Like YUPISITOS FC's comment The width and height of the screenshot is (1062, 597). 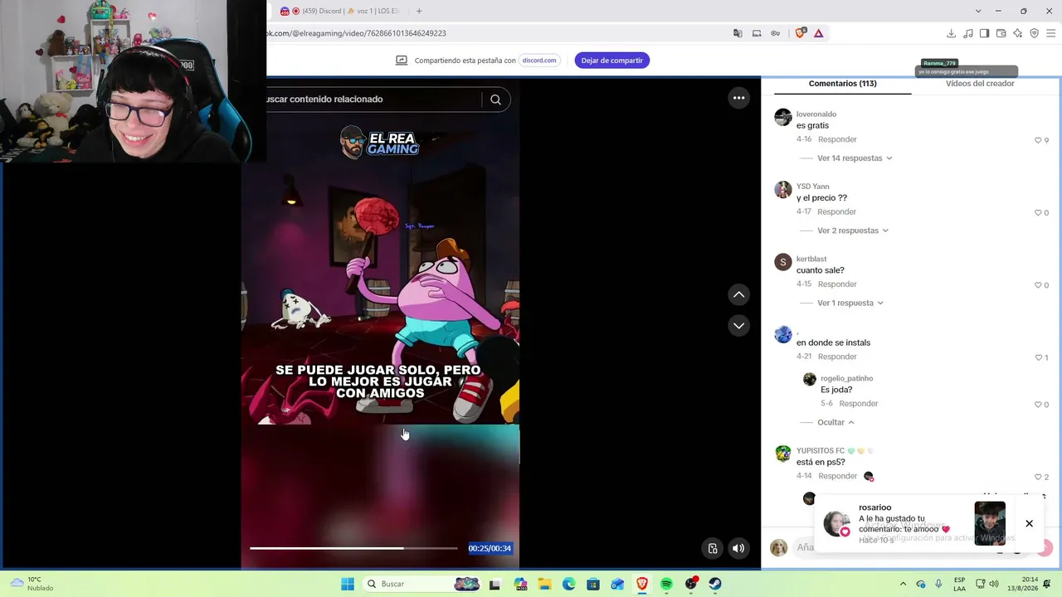[x=1038, y=477]
